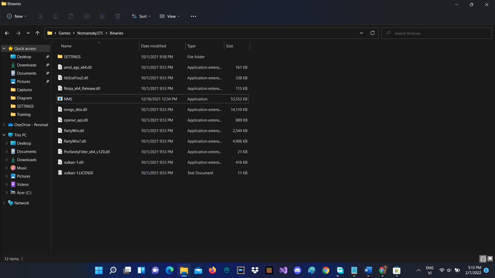
Task: Click the Refresh button beside address bar
Action: pos(372,33)
